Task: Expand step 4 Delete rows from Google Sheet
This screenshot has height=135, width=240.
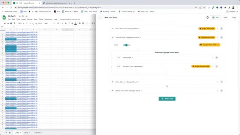Action: [x=222, y=91]
